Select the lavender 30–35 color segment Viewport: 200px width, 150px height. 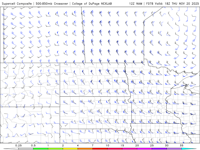point(174,149)
